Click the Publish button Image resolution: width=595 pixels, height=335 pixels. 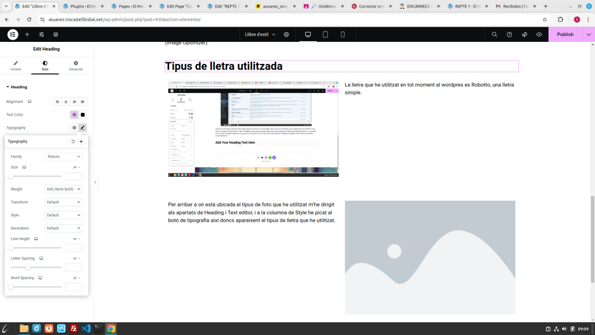tap(565, 34)
